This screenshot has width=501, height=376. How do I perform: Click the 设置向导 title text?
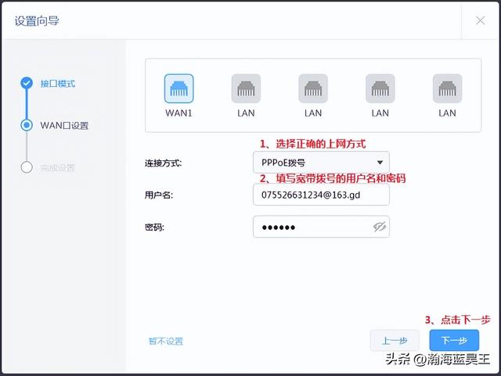click(37, 21)
